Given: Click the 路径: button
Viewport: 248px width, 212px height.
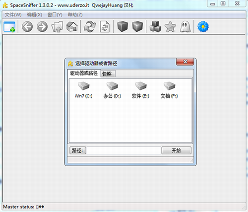Looking at the screenshot, I should [78, 150].
